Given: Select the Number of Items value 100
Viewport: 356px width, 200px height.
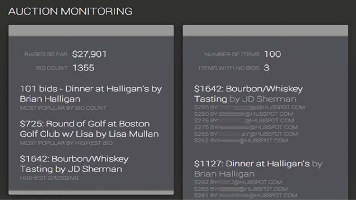Looking at the screenshot, I should 272,54.
